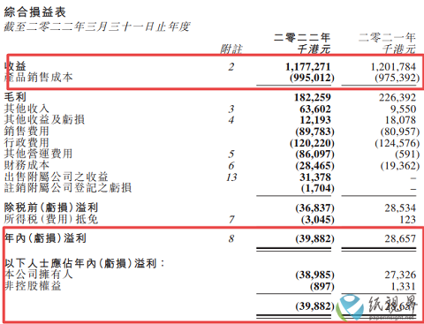Click the 收益 row label
This screenshot has width=424, height=324.
[15, 66]
